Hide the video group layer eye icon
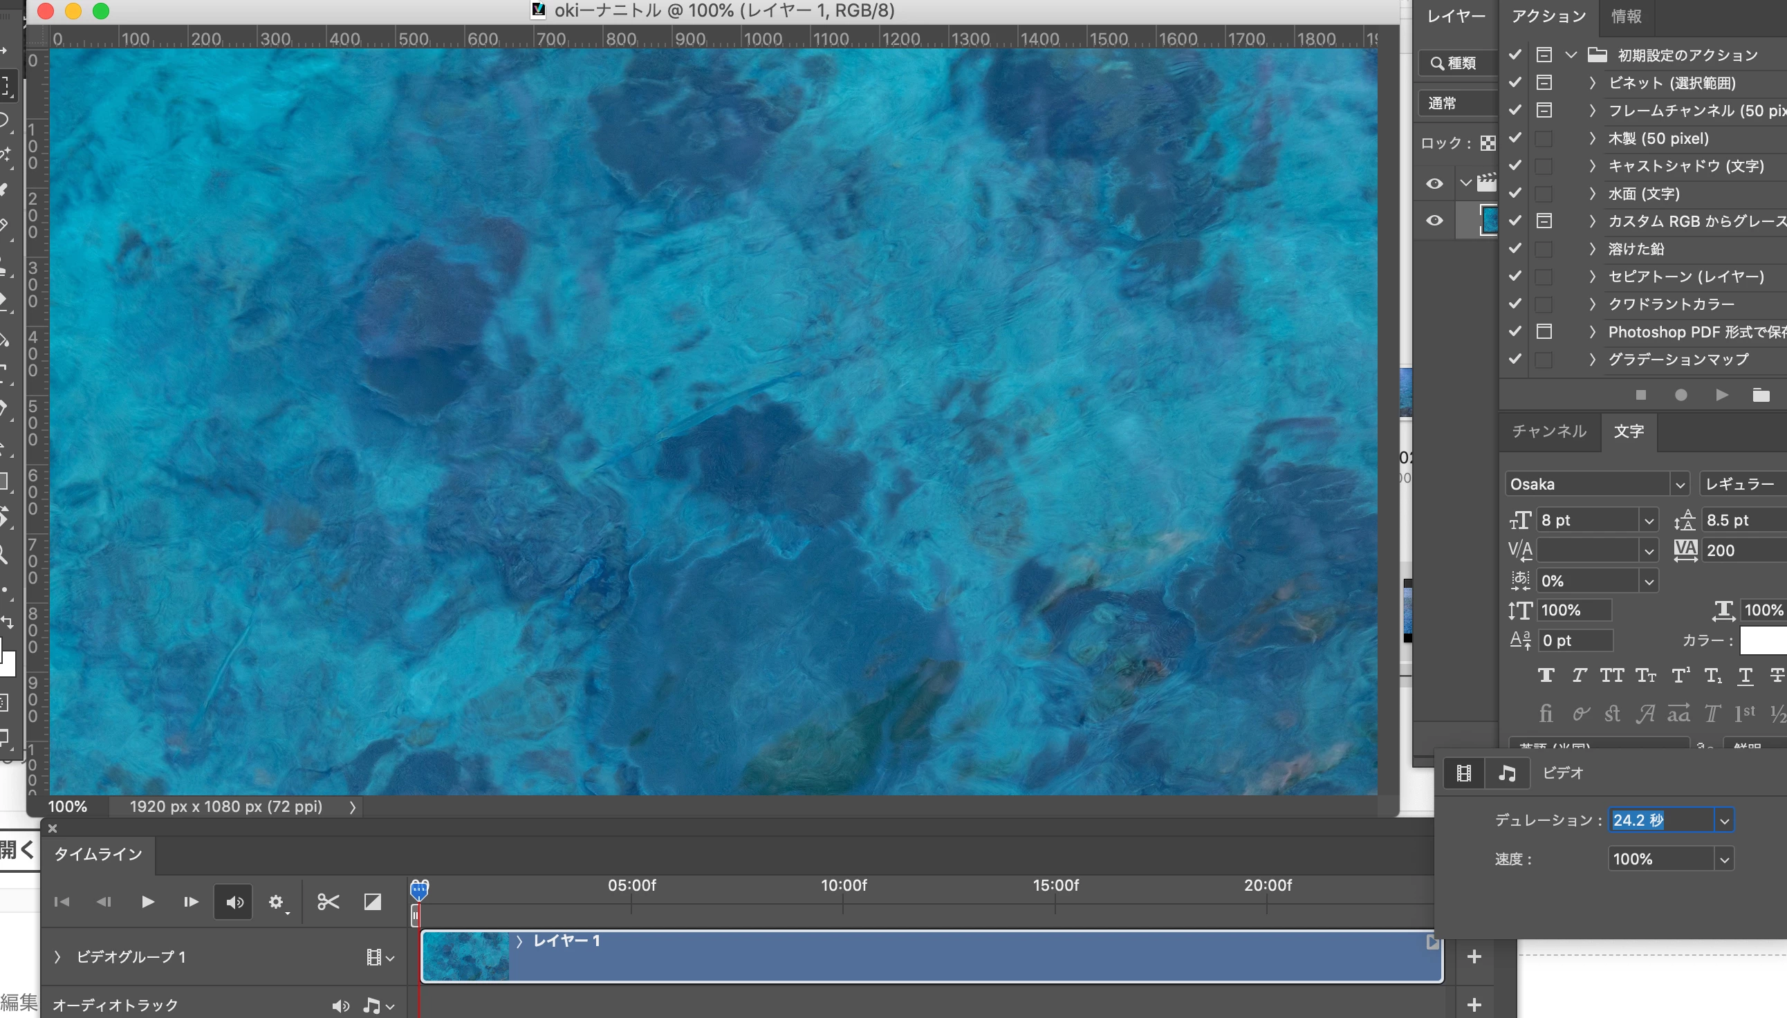The width and height of the screenshot is (1787, 1018). (x=1434, y=184)
